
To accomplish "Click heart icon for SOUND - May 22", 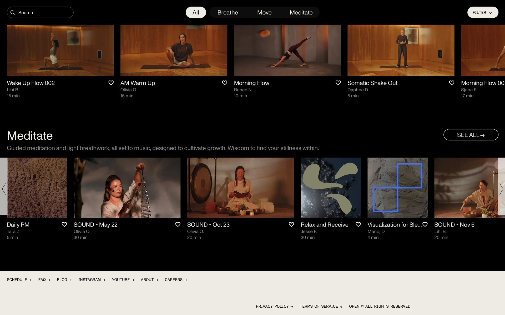I will 178,224.
